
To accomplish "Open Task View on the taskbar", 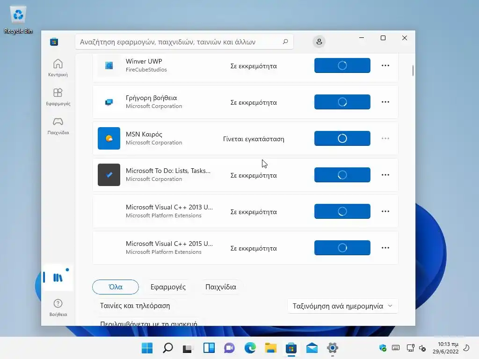I will pyautogui.click(x=188, y=348).
